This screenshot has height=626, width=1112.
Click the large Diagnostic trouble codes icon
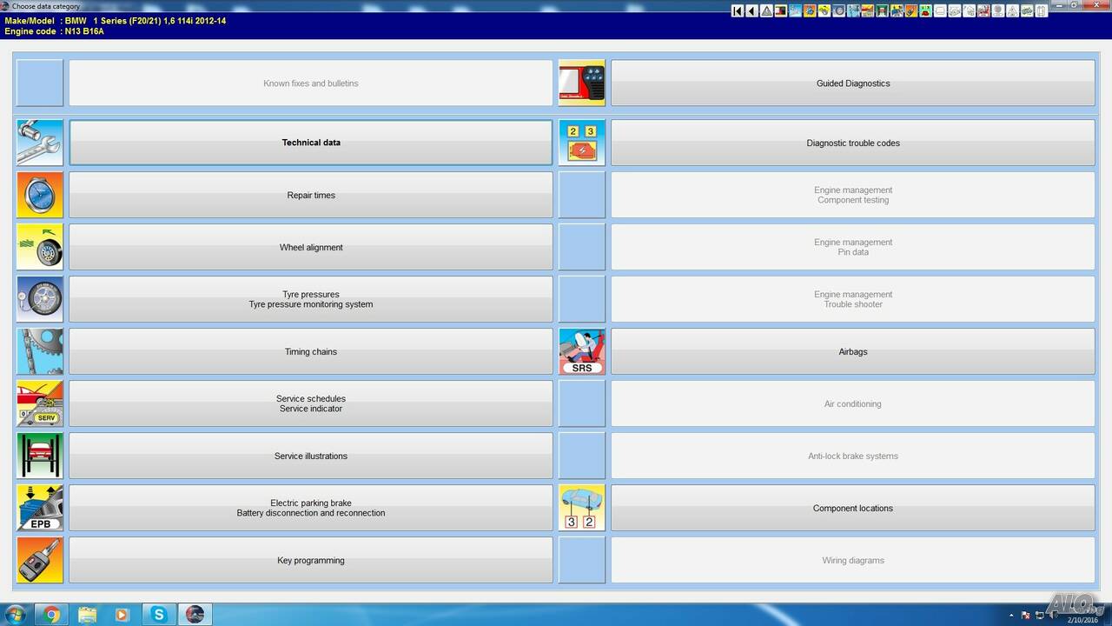[582, 143]
